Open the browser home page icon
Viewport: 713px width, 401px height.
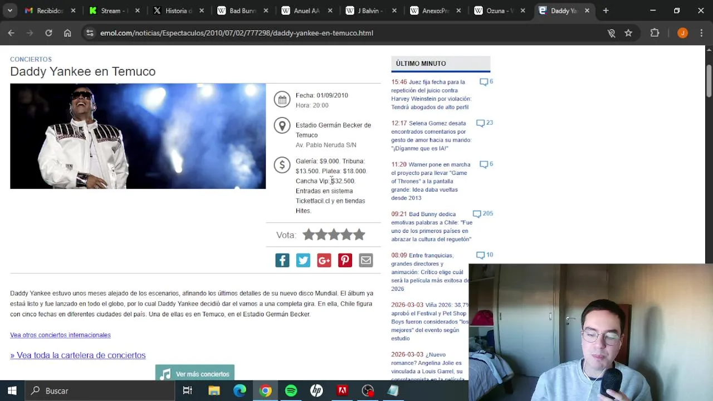click(x=67, y=33)
